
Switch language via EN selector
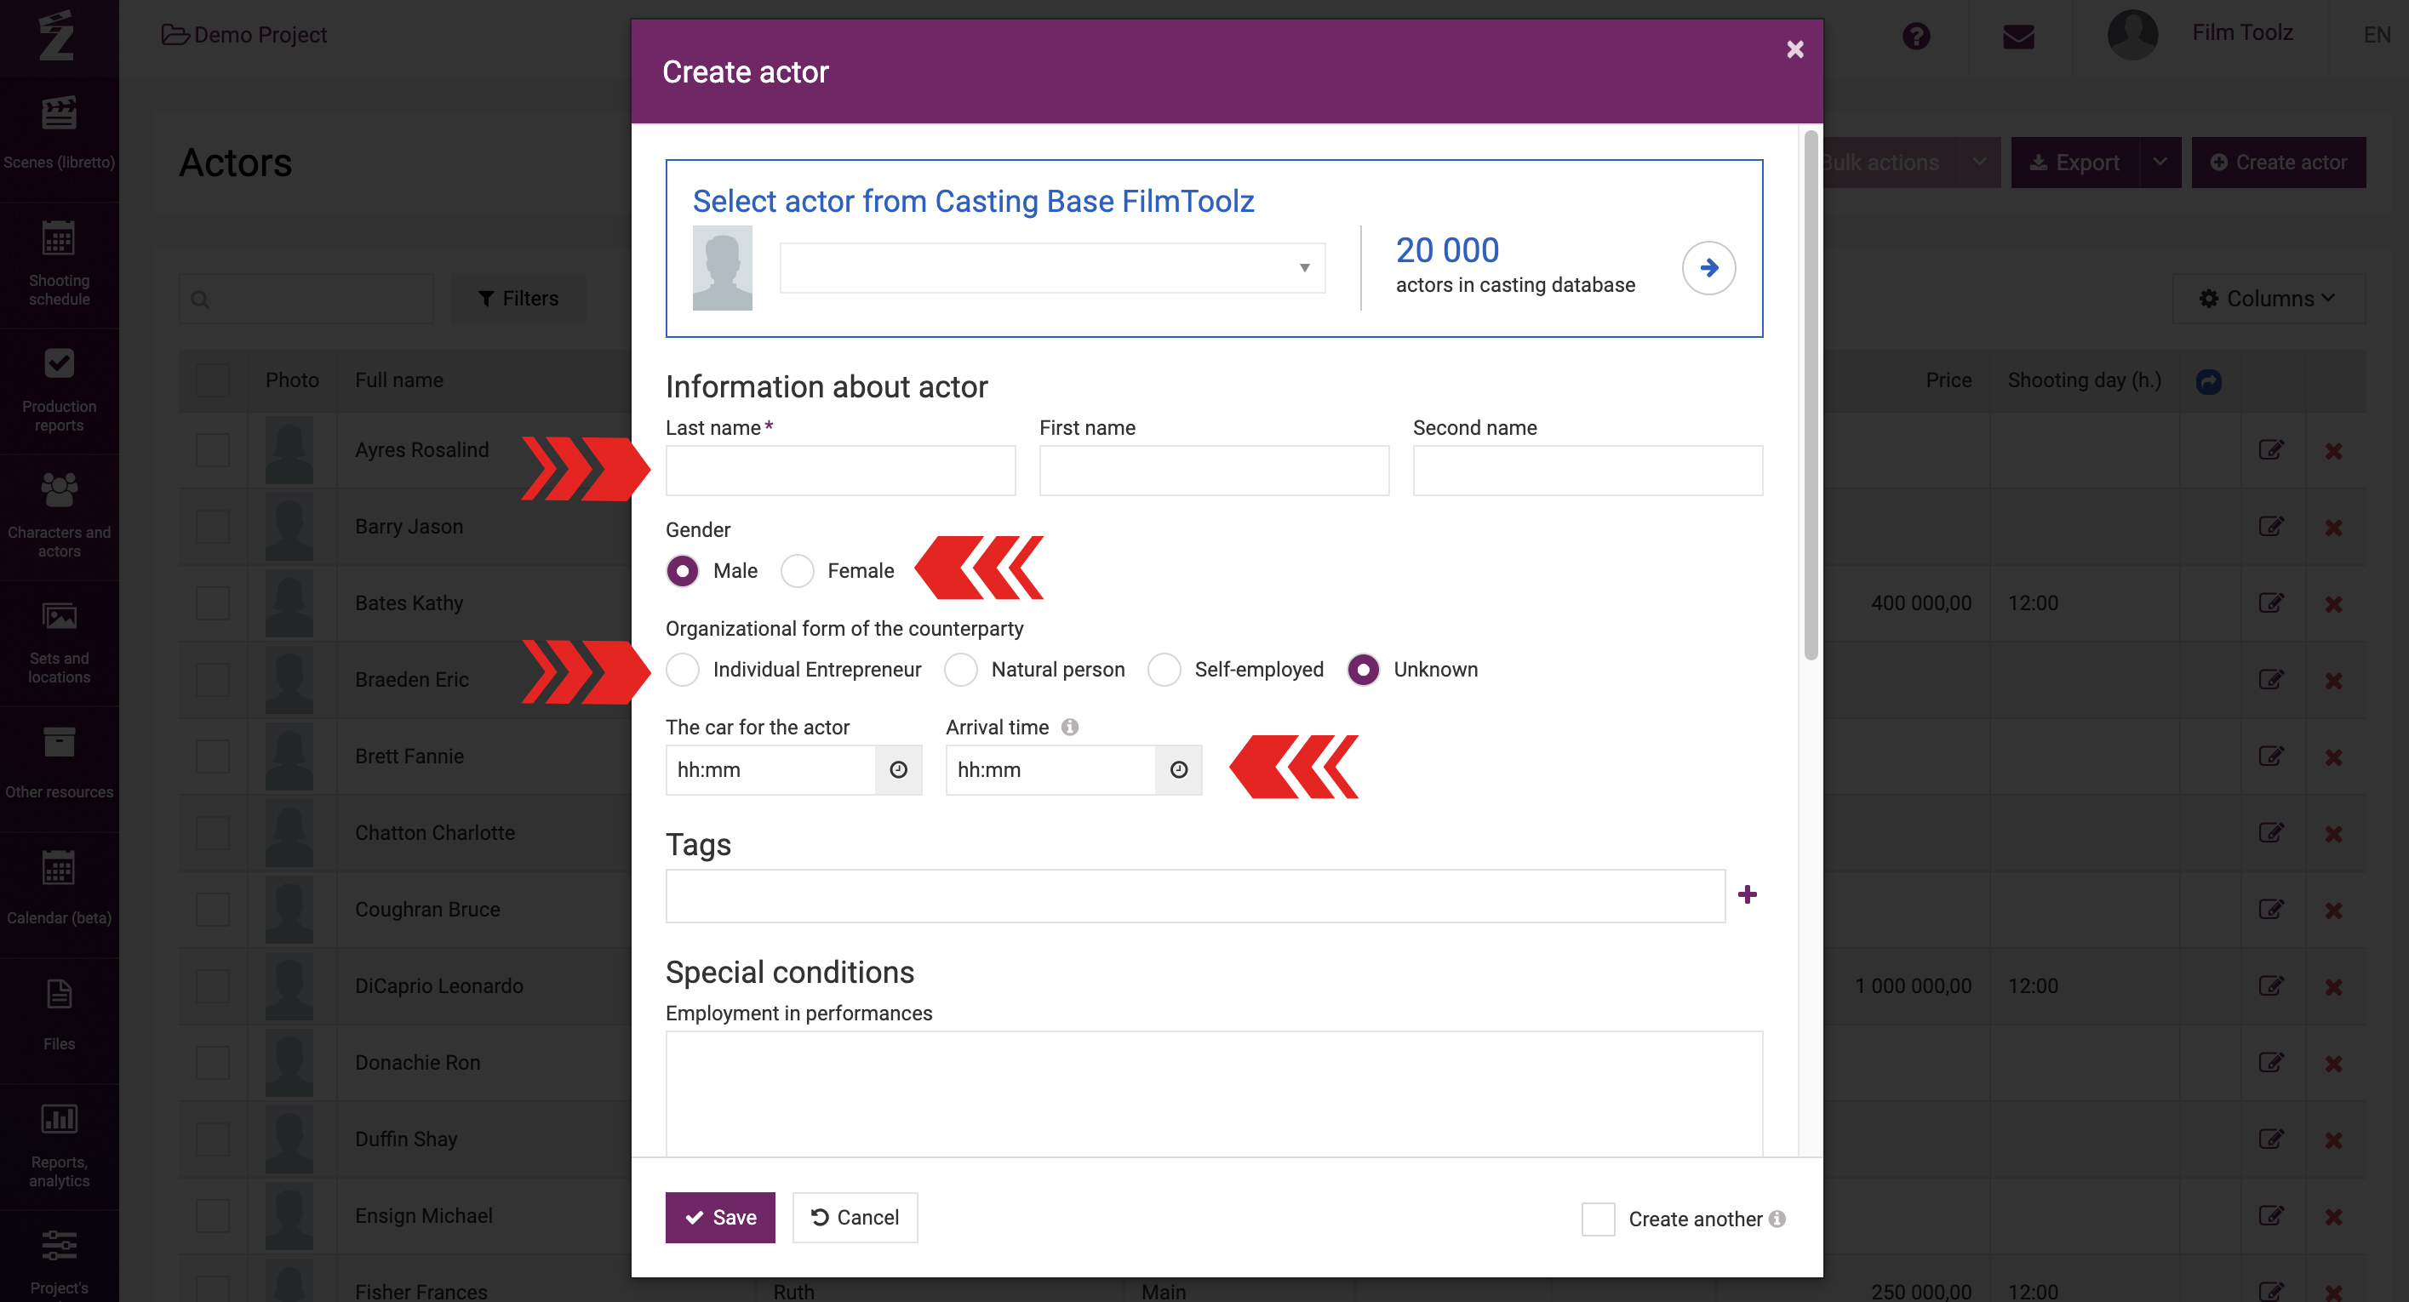click(x=2377, y=36)
